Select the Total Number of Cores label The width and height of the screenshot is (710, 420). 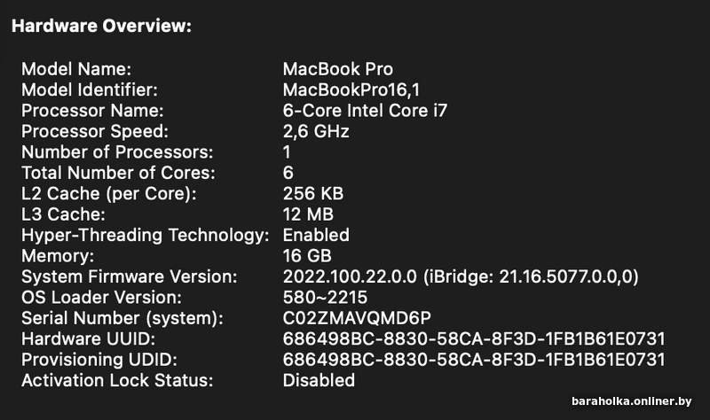[x=118, y=173]
